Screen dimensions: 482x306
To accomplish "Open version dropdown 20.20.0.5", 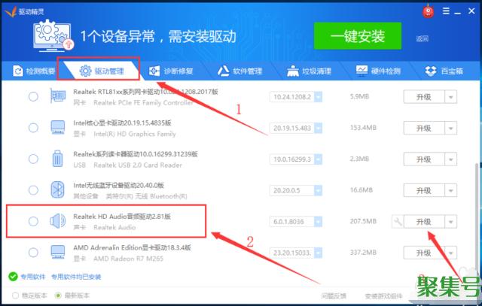I will click(318, 190).
